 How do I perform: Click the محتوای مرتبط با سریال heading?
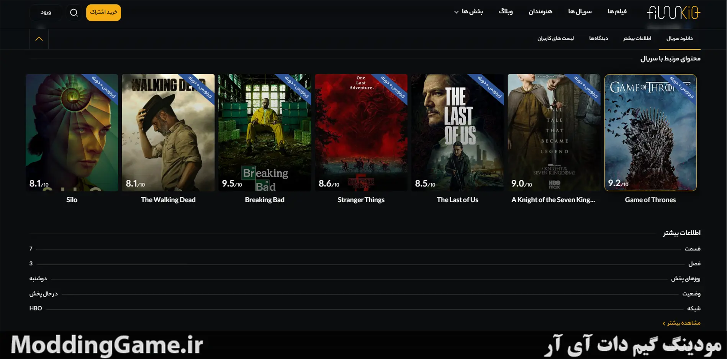tap(670, 58)
